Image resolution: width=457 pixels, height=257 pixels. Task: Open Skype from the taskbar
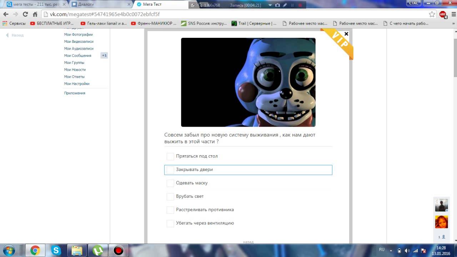click(56, 250)
